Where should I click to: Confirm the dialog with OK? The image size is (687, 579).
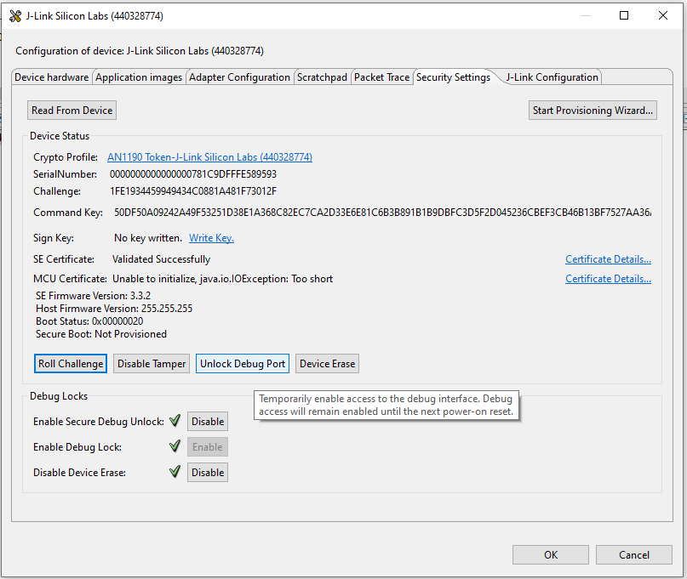click(551, 555)
